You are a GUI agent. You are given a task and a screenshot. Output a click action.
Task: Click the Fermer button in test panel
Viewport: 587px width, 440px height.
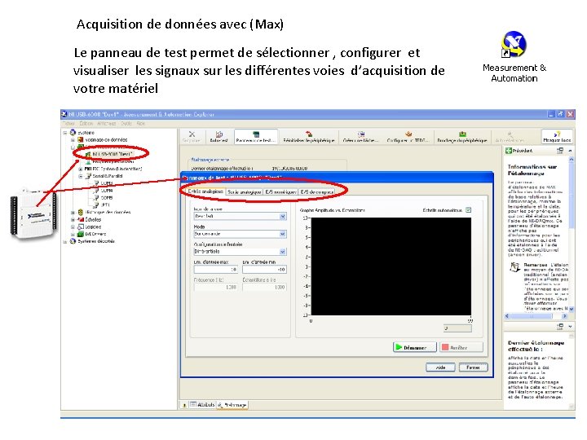coord(473,367)
